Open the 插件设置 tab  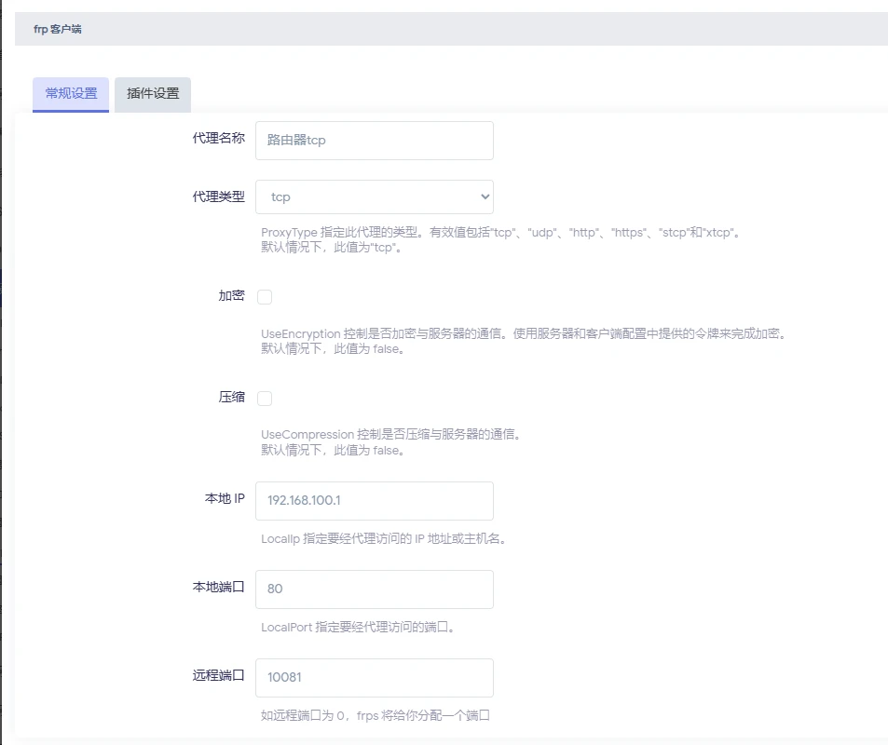tap(153, 94)
